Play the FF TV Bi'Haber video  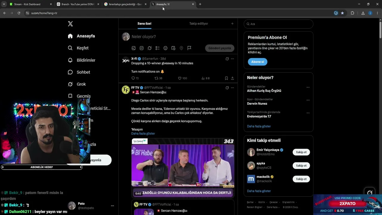pyautogui.click(x=183, y=168)
